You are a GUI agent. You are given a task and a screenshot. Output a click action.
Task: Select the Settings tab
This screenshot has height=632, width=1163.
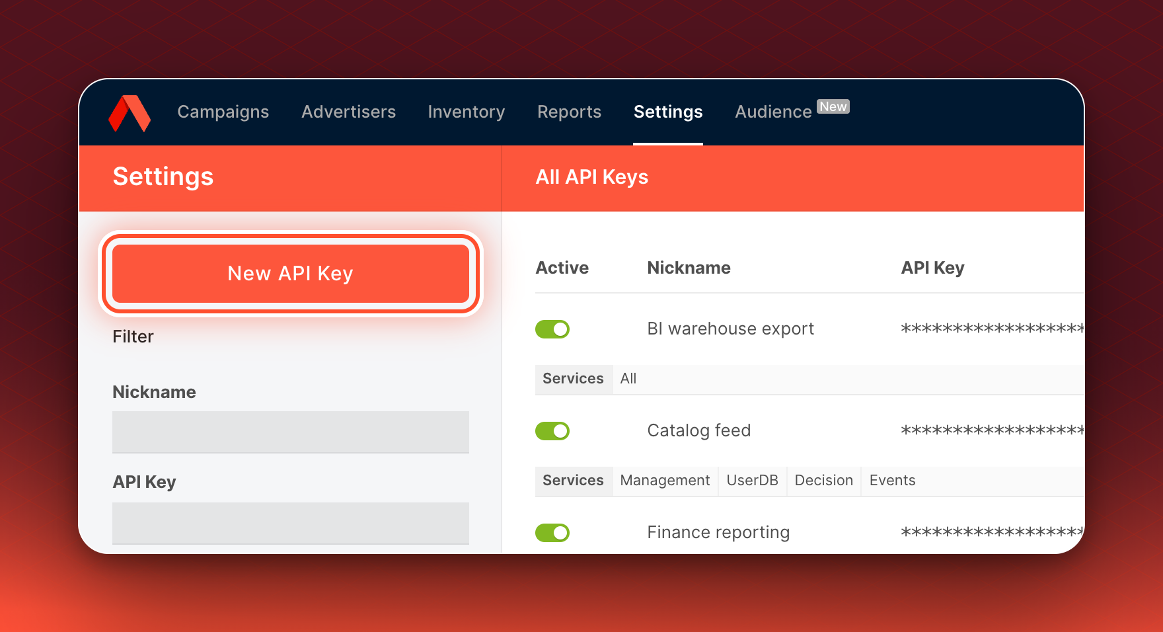[x=668, y=112]
